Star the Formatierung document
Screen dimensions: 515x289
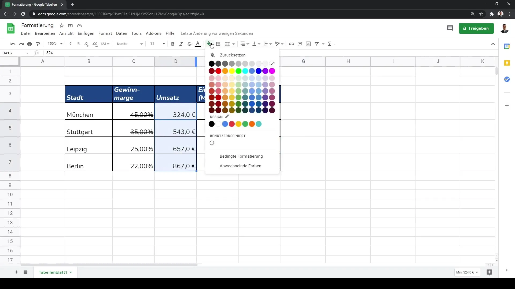[62, 26]
